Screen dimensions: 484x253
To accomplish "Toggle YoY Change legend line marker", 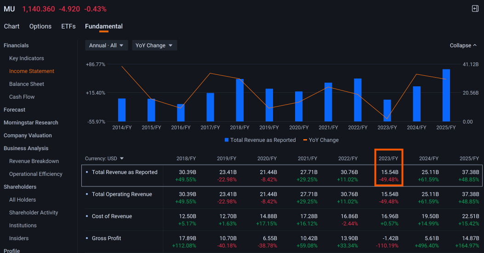I will click(305, 140).
